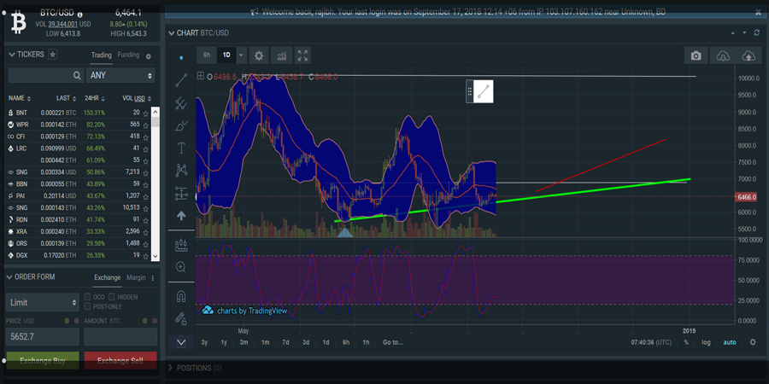Image resolution: width=769 pixels, height=384 pixels.
Task: Activate the zoom in tool
Action: (181, 267)
